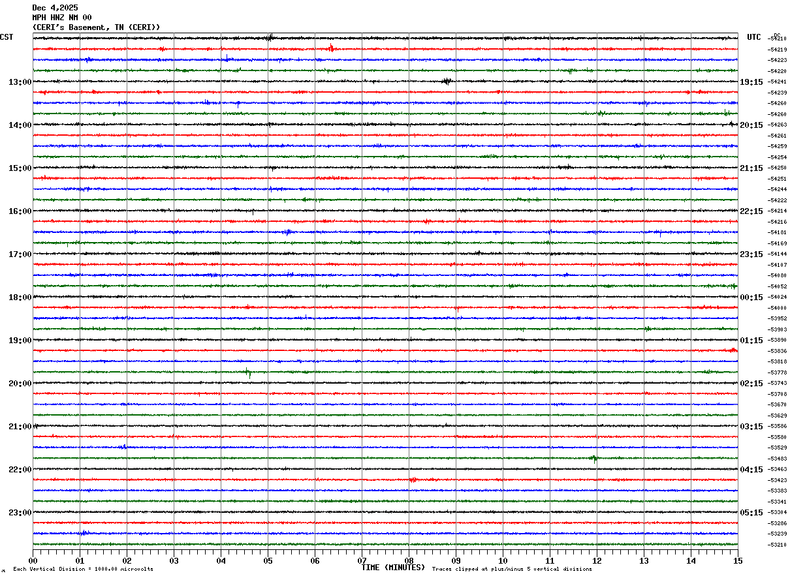Click the DC offset value -54250
This screenshot has width=790, height=578.
[778, 168]
